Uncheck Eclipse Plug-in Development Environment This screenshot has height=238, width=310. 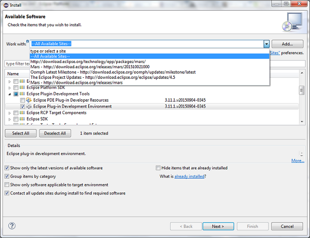(x=23, y=106)
